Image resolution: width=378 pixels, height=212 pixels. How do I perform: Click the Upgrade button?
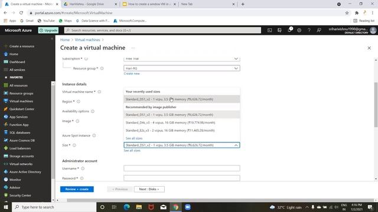(48, 30)
